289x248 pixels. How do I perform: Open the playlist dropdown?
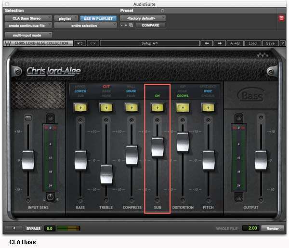pyautogui.click(x=66, y=19)
